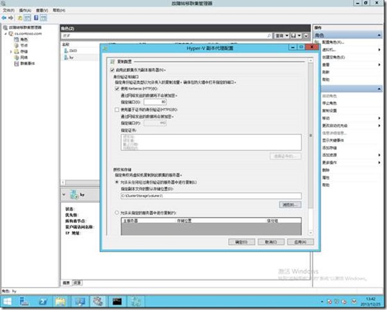Open the 查询 queries dropdown
Image resolution: width=387 pixels, height=310 pixels.
pyautogui.click(x=282, y=36)
